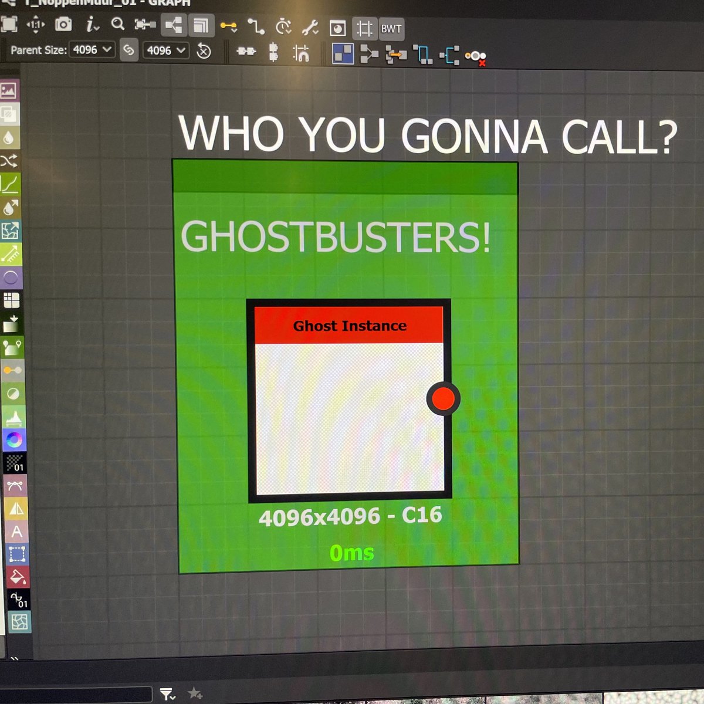Add a Warp node from sidebar
This screenshot has width=704, height=704.
[x=19, y=622]
